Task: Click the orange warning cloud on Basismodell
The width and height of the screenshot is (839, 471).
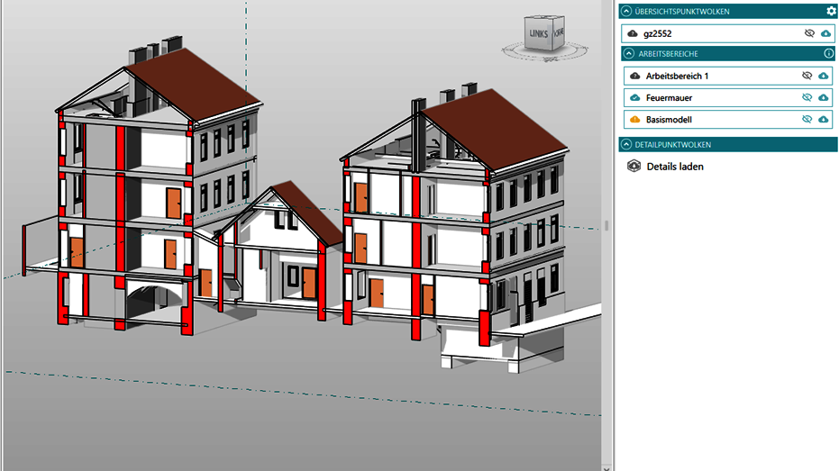Action: click(x=634, y=119)
